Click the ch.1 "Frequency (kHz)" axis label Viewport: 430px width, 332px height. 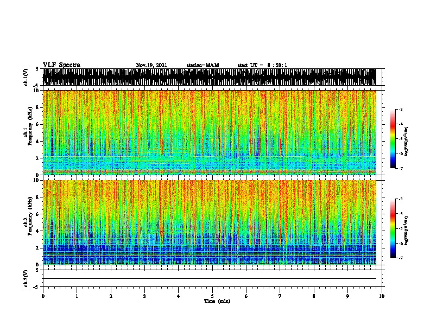[x=30, y=126]
